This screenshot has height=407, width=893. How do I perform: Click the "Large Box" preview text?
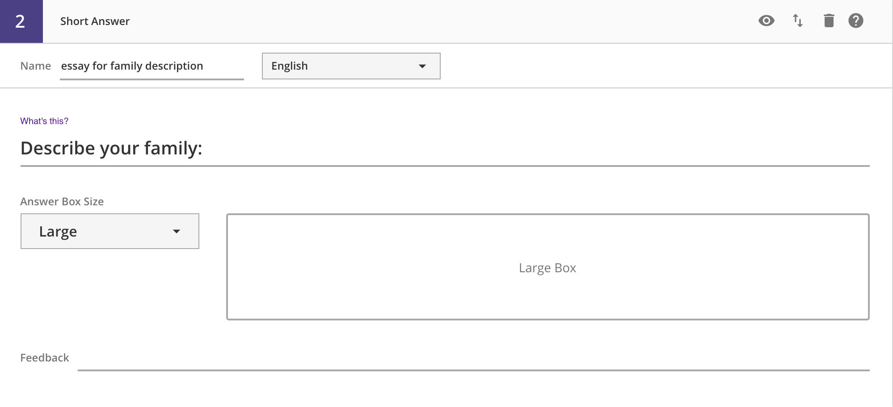[547, 268]
